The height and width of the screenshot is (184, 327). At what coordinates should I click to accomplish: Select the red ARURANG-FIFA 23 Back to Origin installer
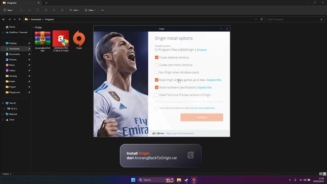(61, 41)
